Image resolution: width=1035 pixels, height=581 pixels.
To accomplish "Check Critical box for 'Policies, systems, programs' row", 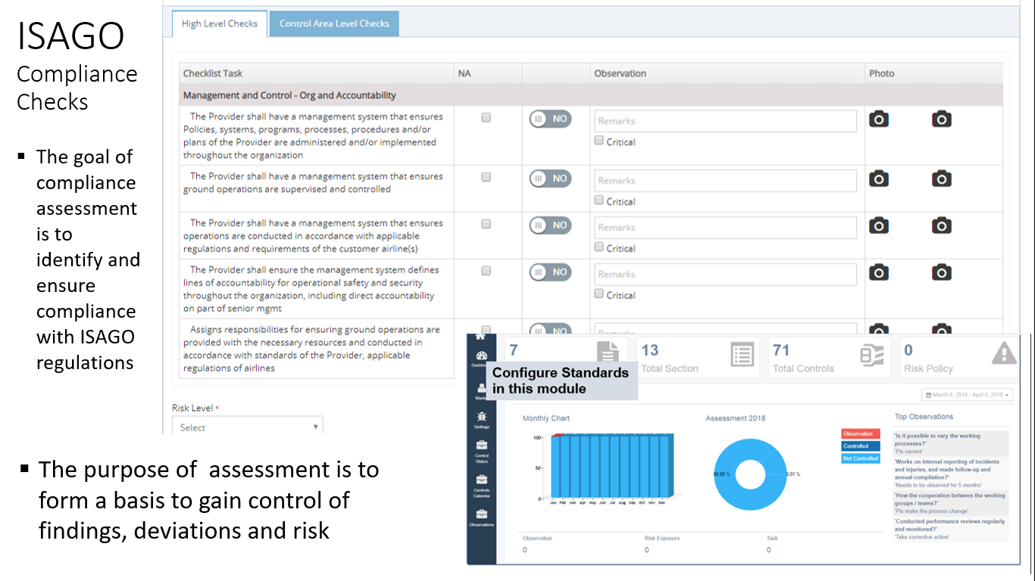I will 599,141.
